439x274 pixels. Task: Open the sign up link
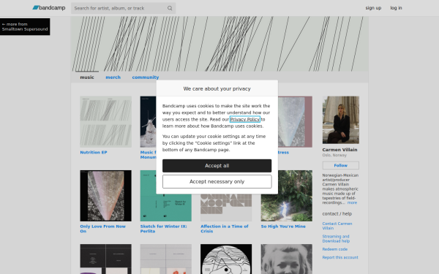[373, 8]
